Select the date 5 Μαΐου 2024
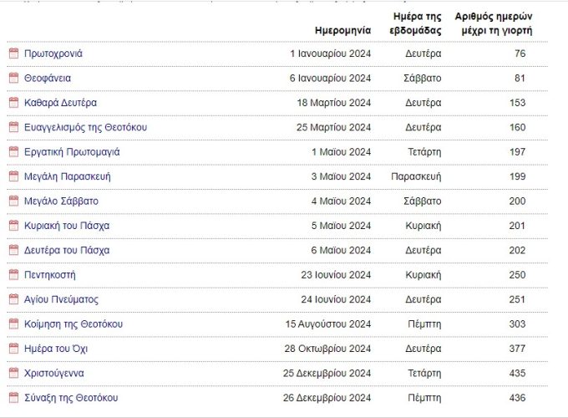Screen dimensions: 568x418 point(341,226)
